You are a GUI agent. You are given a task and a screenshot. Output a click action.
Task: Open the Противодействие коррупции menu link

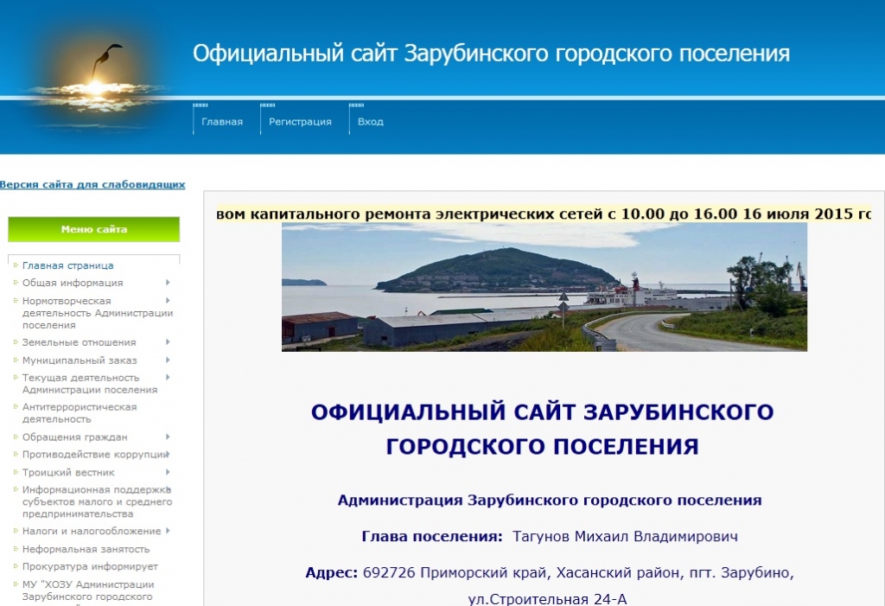93,455
